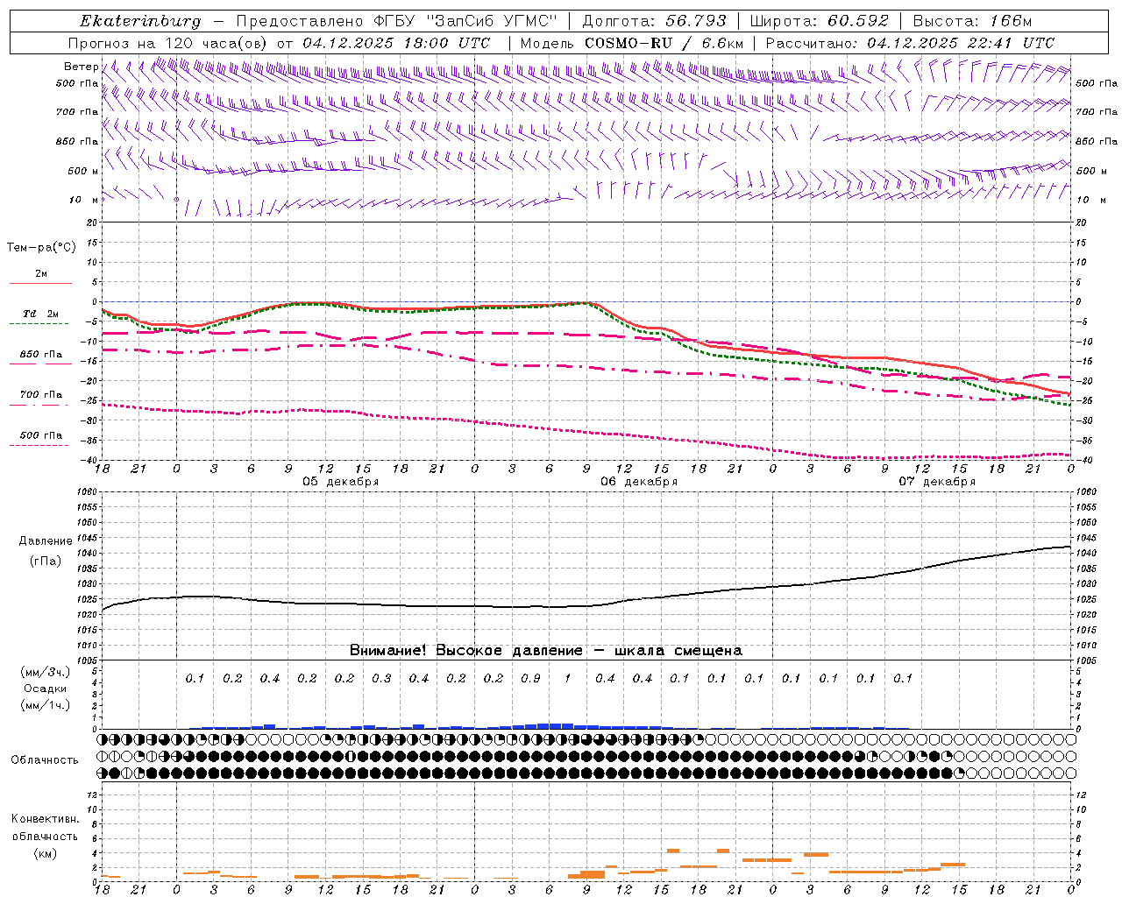Click the 1005 tick on the left pressure axis
The image size is (1122, 897).
(88, 660)
